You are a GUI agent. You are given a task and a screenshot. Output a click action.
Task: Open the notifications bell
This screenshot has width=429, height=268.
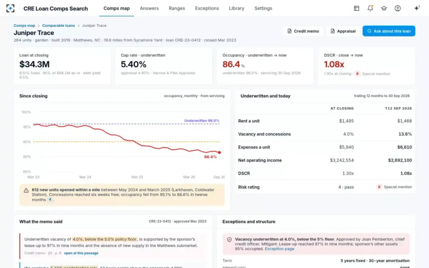[370, 8]
